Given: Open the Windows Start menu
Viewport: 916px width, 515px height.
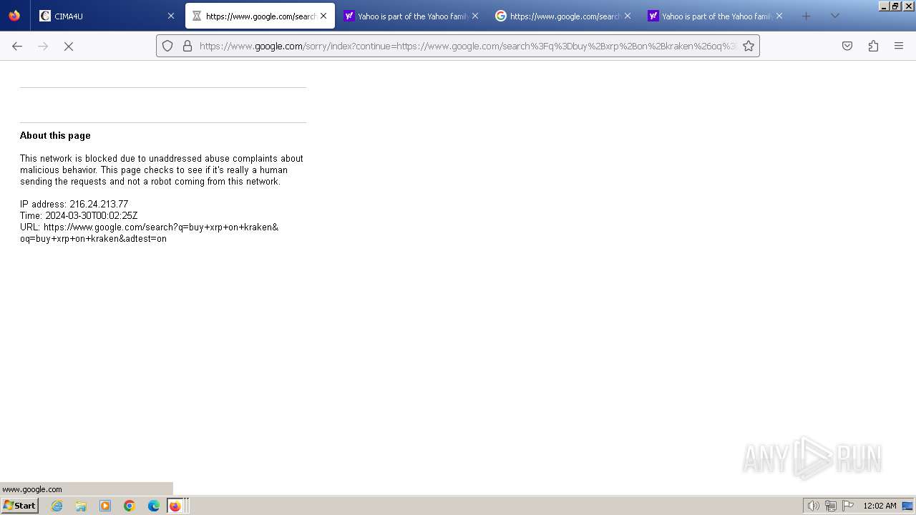Looking at the screenshot, I should pos(19,505).
